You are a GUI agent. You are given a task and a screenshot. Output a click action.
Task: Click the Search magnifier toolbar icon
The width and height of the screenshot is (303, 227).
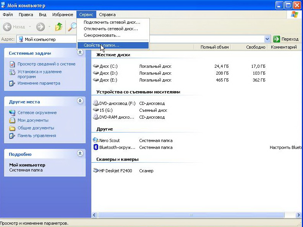(x=73, y=27)
